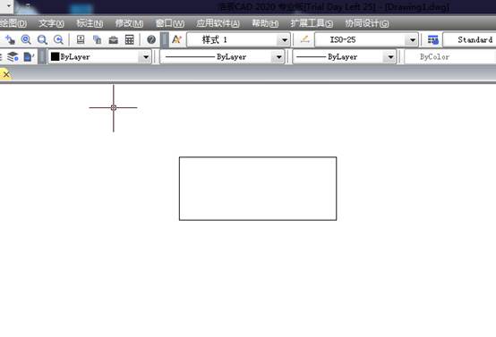Open the 扩展工具(S) menu
The height and width of the screenshot is (337, 496).
coord(312,23)
